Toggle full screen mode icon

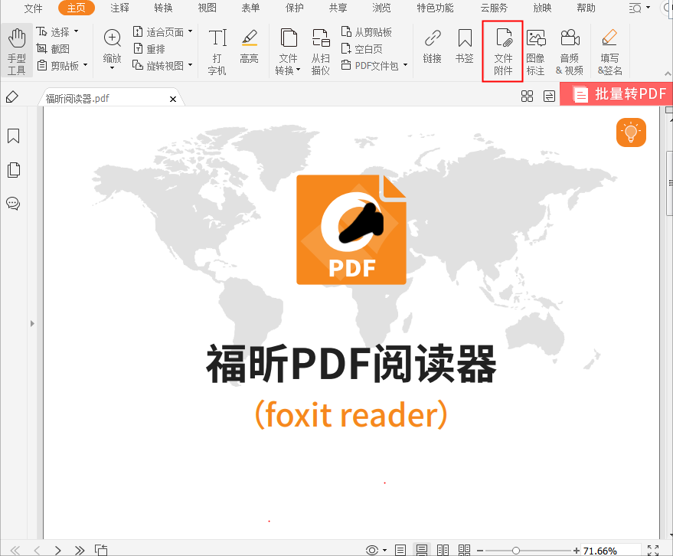653,550
